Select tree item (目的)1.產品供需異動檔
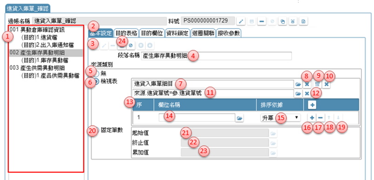This screenshot has height=180, width=374. 50,76
